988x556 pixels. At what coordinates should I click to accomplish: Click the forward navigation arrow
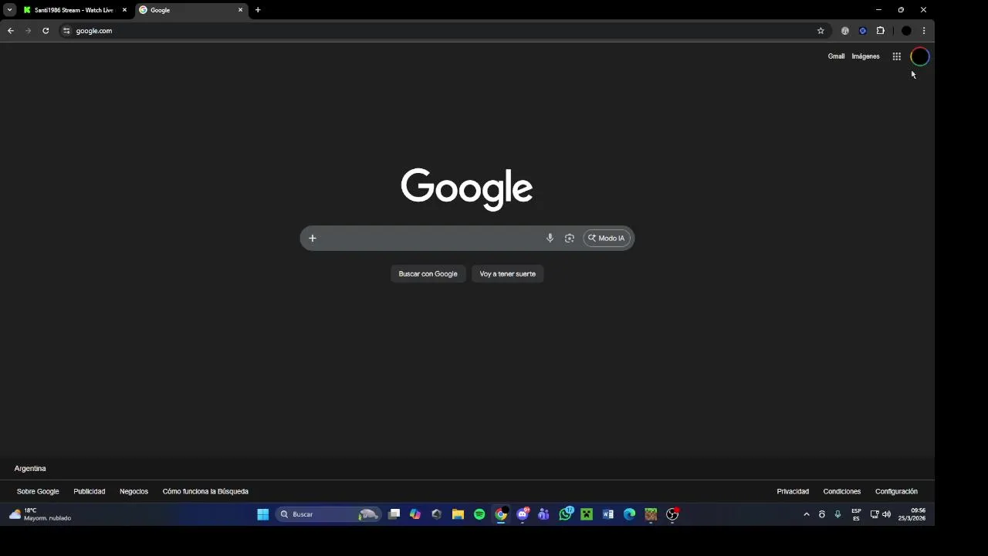tap(28, 31)
